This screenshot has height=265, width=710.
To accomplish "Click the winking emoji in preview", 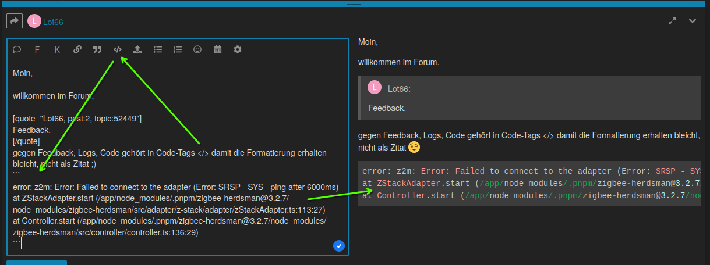I will click(414, 147).
